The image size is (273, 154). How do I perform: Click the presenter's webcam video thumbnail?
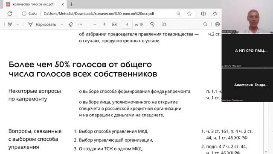pos(247,17)
